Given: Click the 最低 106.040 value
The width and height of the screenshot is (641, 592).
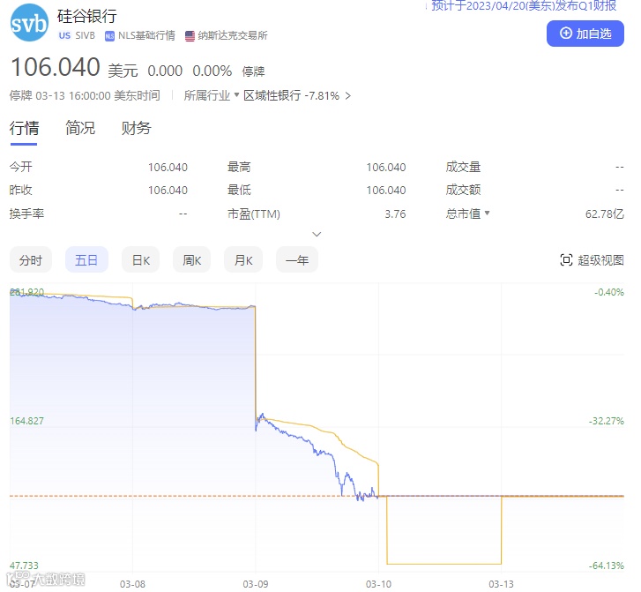Looking at the screenshot, I should point(386,191).
